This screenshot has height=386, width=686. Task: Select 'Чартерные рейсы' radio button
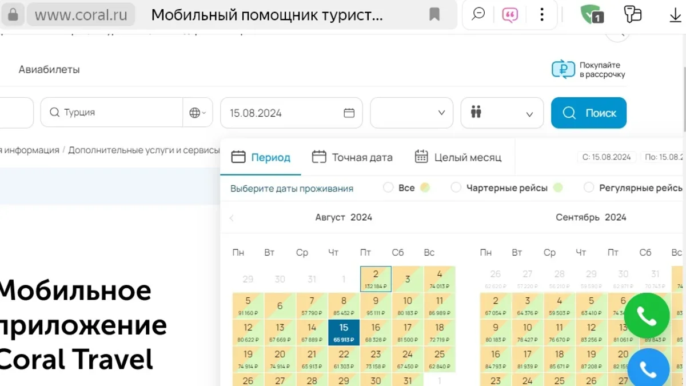(x=456, y=188)
